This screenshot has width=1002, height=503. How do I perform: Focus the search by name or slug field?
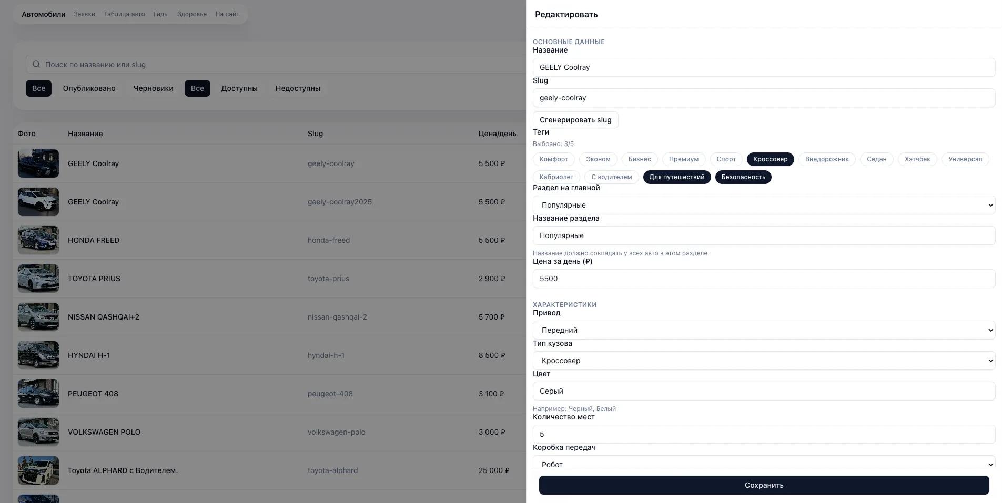point(276,64)
